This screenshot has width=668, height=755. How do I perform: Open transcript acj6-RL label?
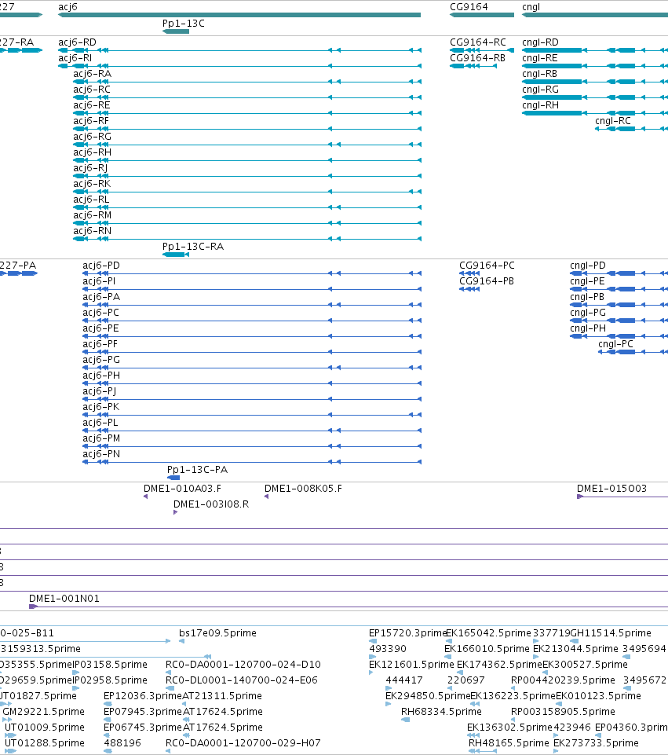pyautogui.click(x=91, y=200)
